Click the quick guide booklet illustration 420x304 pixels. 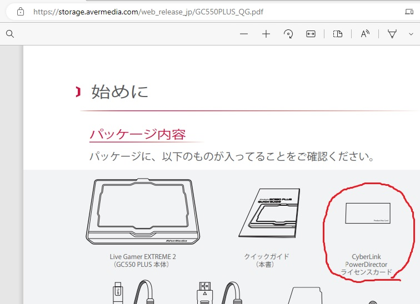coord(269,213)
